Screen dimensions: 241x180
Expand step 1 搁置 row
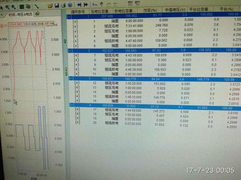(75, 22)
